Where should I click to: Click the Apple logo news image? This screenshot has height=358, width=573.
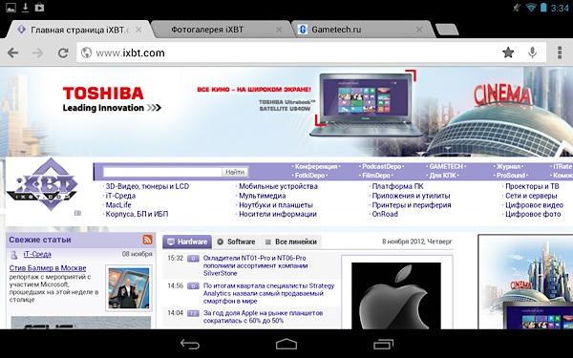tap(396, 296)
